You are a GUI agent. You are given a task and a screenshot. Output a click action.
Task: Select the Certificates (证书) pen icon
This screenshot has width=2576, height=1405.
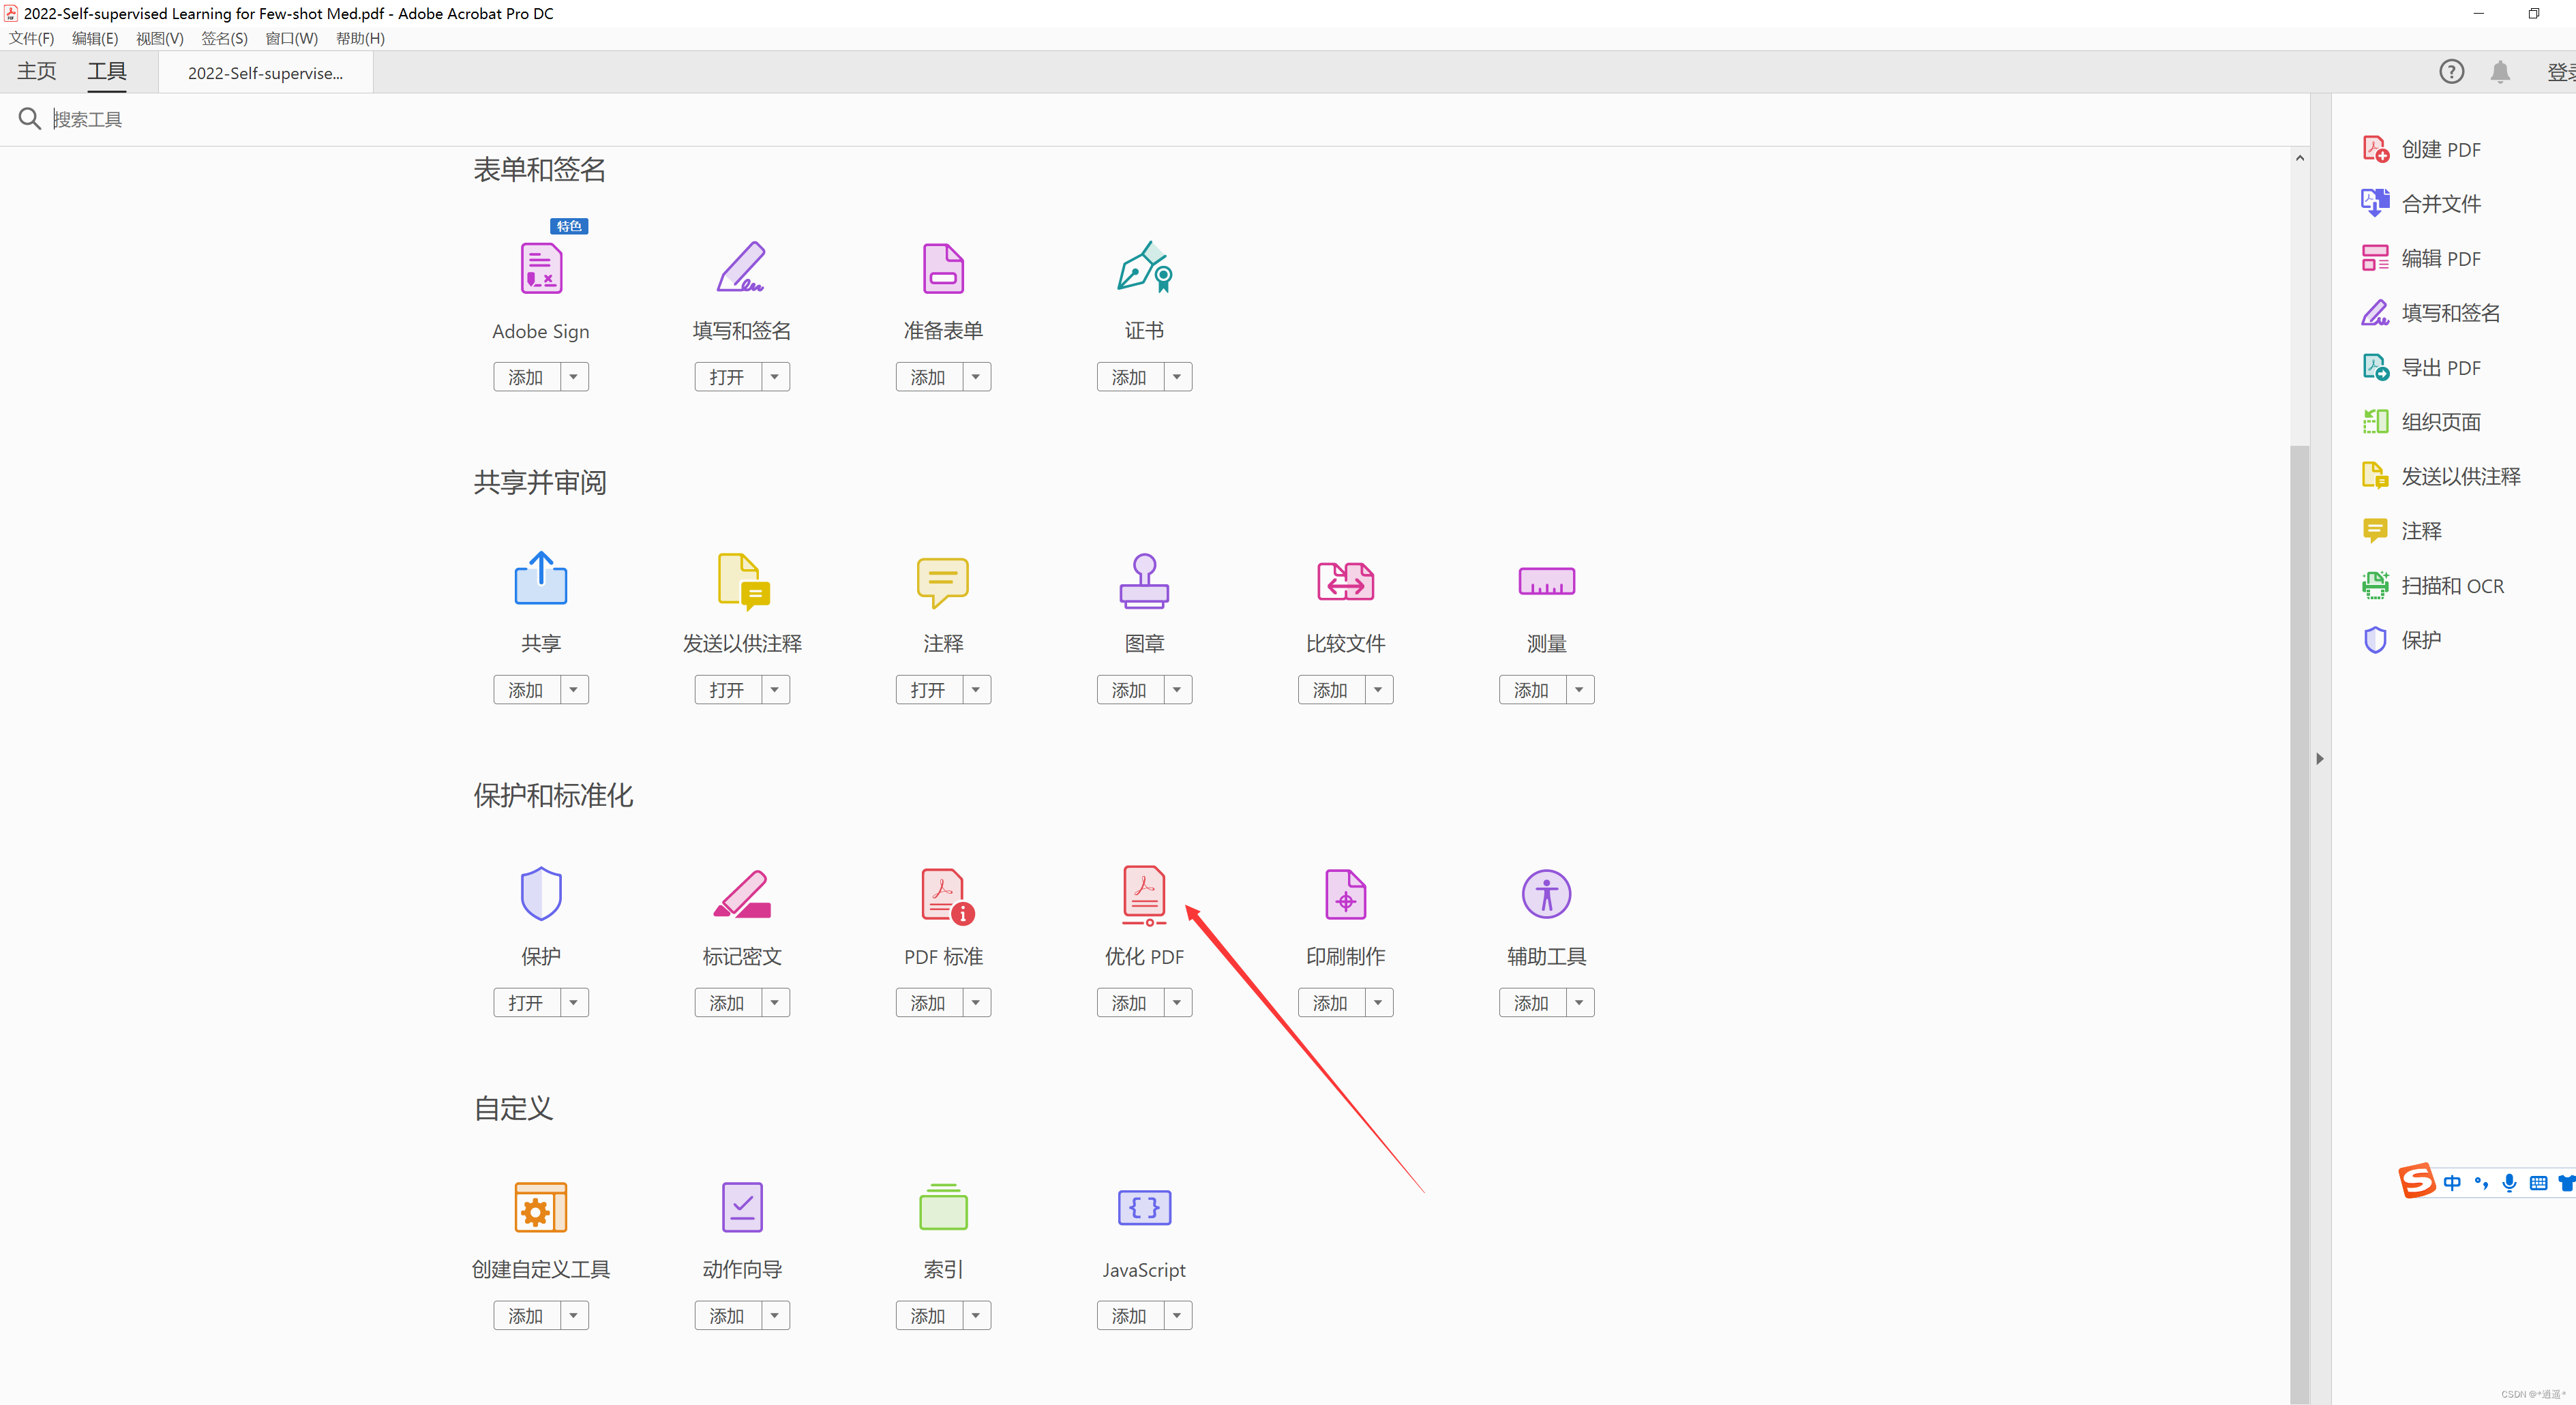1144,268
